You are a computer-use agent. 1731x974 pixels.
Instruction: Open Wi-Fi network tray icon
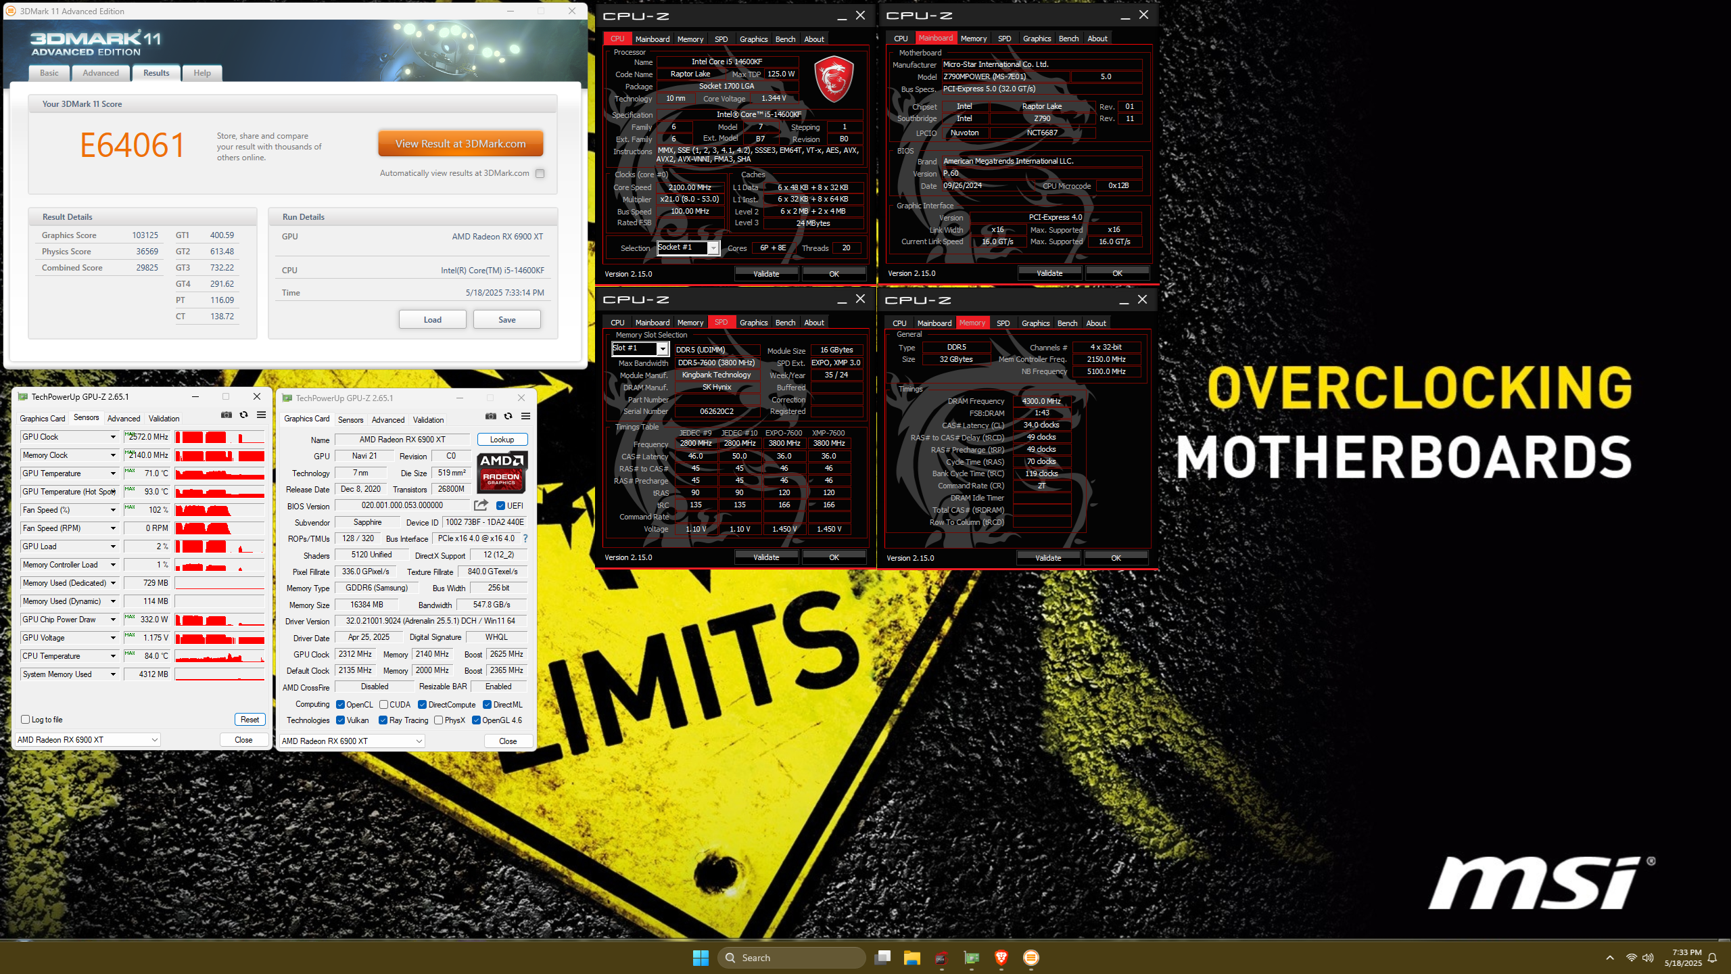1632,958
